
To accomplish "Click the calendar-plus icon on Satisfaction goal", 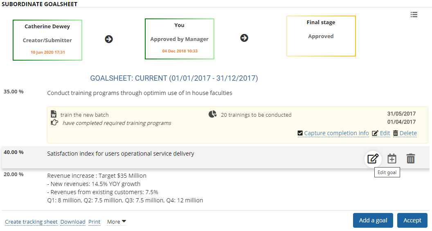I will click(x=392, y=159).
